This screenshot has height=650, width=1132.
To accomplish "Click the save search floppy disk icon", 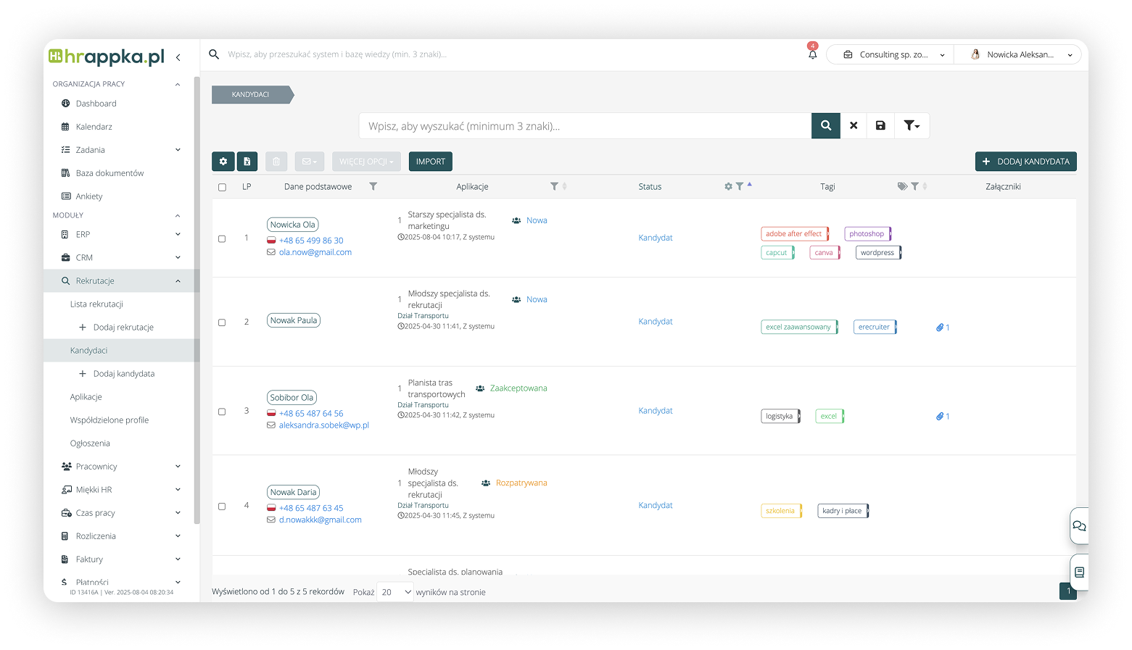I will 880,125.
